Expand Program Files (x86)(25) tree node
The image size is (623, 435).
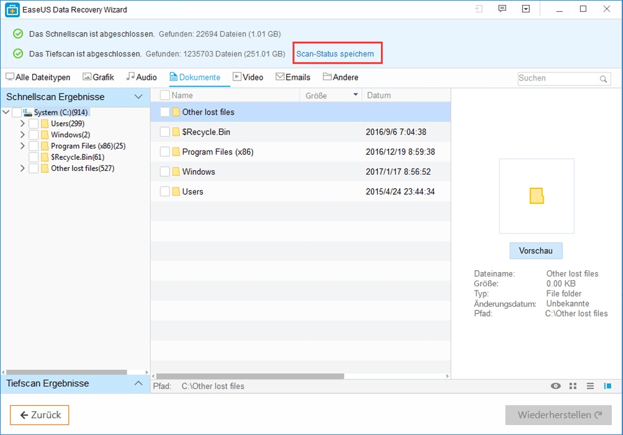pos(22,146)
